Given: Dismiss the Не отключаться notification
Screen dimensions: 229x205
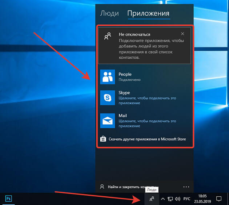Looking at the screenshot, I should 182,34.
